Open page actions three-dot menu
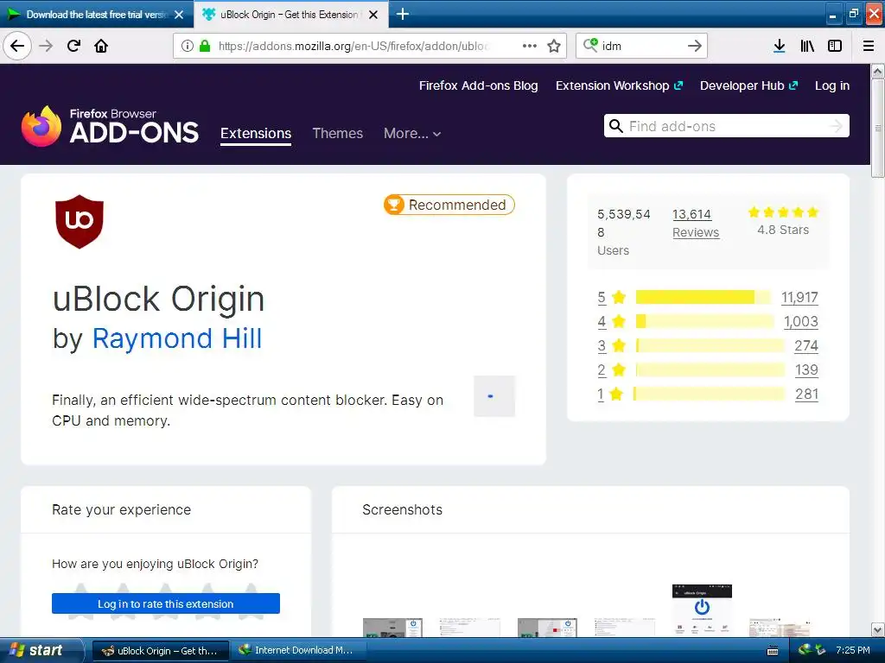 coord(530,46)
